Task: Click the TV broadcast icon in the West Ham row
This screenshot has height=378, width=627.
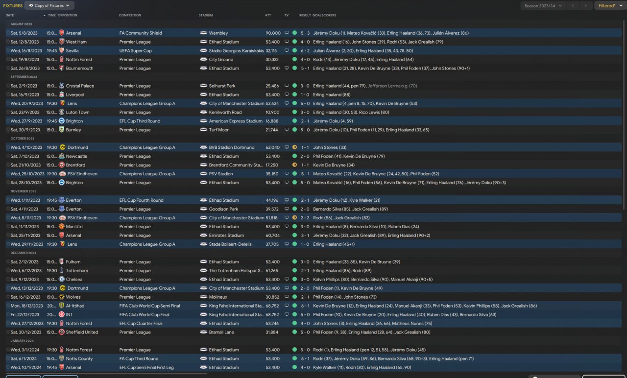Action: tap(287, 42)
